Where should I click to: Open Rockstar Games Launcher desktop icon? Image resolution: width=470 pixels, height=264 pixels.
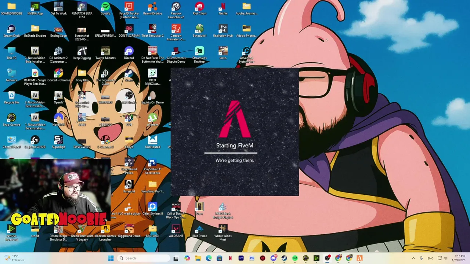click(x=105, y=233)
